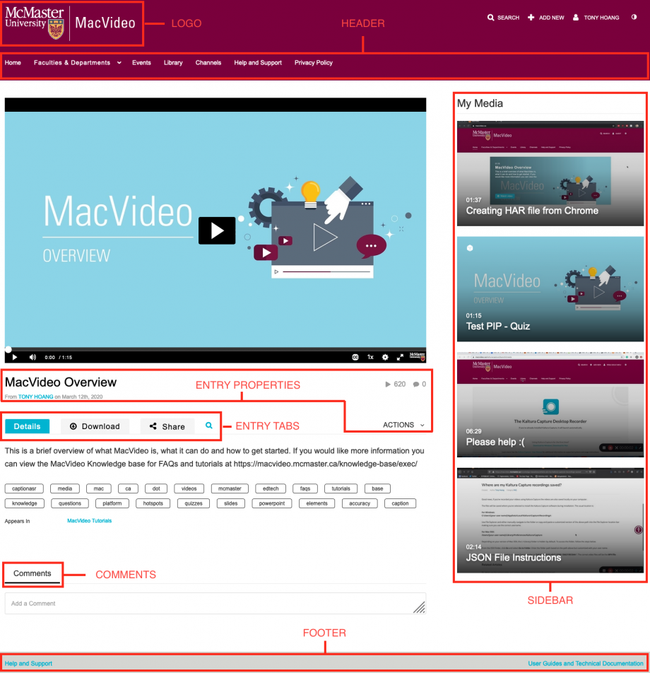Open the Please help :( video

[550, 405]
